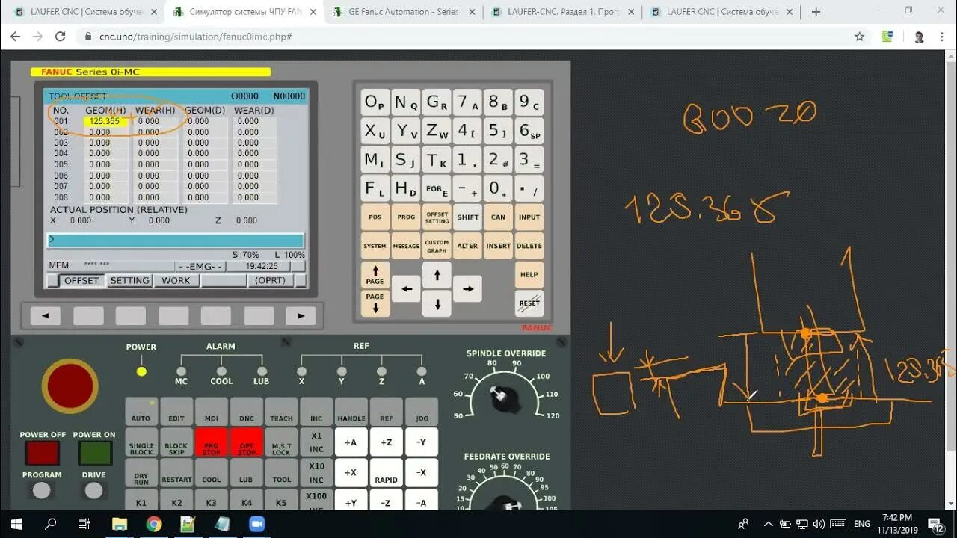The width and height of the screenshot is (957, 538).
Task: Switch to HANDLE mode
Action: (x=351, y=412)
